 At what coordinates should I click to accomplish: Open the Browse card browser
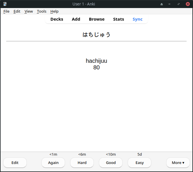click(97, 19)
